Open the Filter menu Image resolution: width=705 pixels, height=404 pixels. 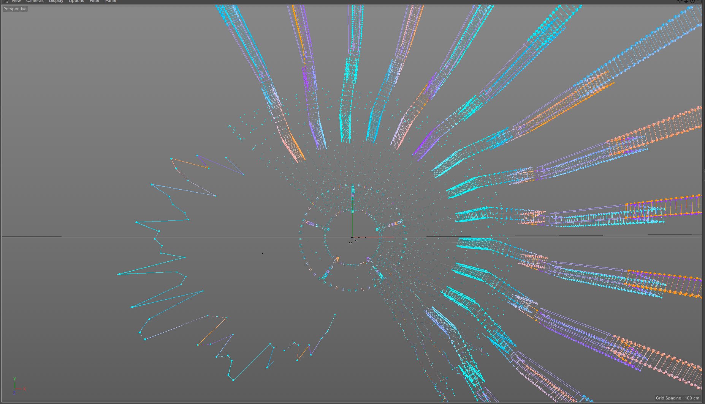click(x=94, y=1)
